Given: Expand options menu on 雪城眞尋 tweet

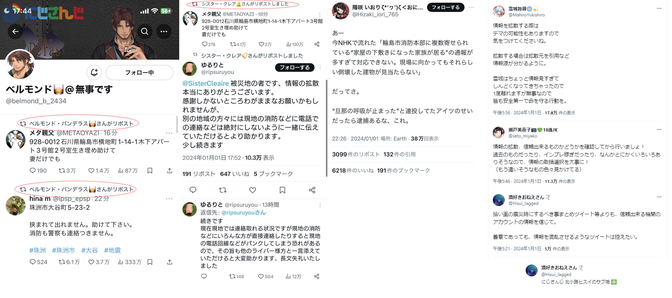Looking at the screenshot, I should tap(659, 8).
